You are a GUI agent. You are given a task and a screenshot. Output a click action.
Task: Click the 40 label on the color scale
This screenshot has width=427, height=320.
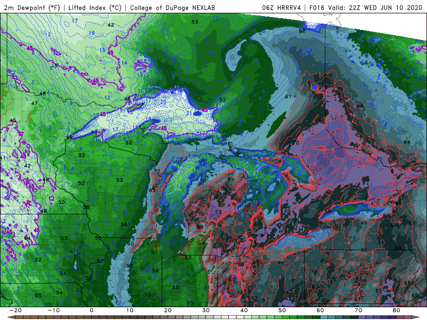(244, 310)
